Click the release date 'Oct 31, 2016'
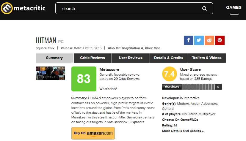Screen dimensions: 246x141 (x=92, y=48)
